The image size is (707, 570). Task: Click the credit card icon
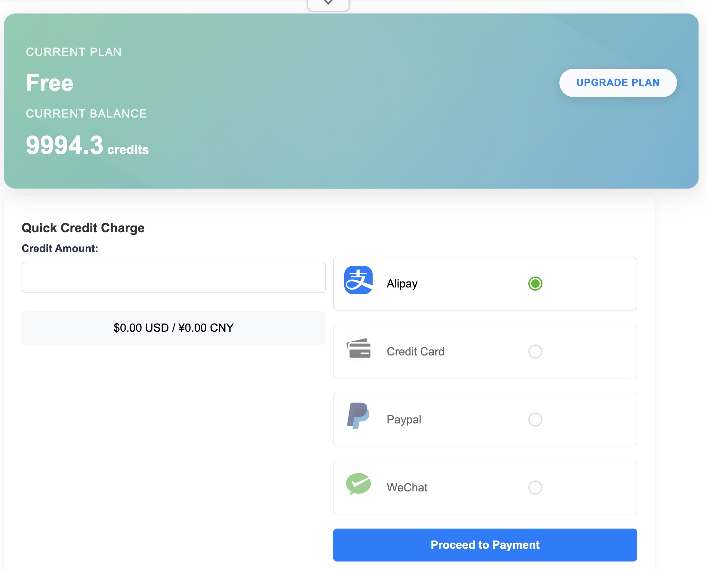pos(358,351)
